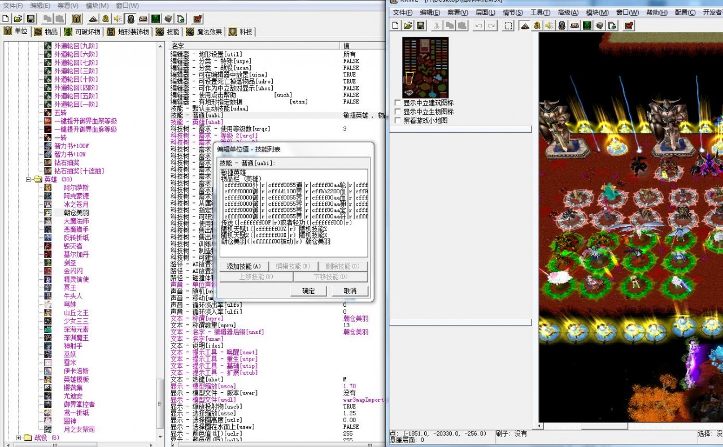Screen dimensions: 723x447
Task: Click the 名字 column header
Action: coord(255,46)
